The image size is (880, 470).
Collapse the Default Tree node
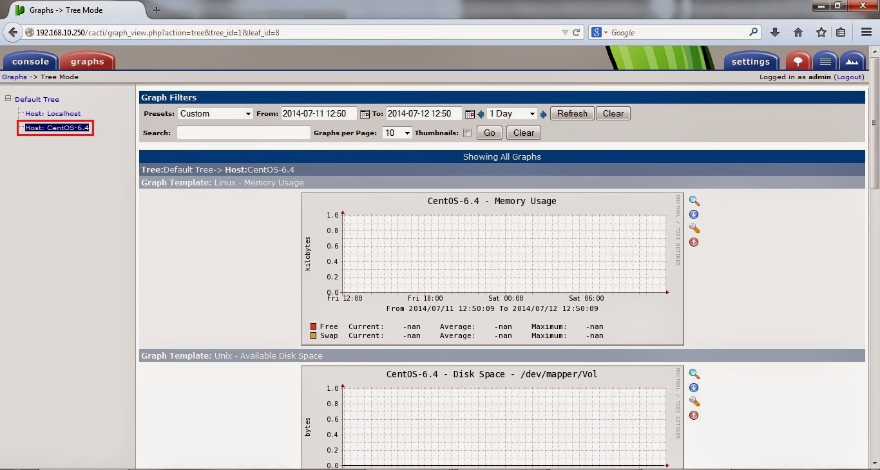click(x=8, y=99)
